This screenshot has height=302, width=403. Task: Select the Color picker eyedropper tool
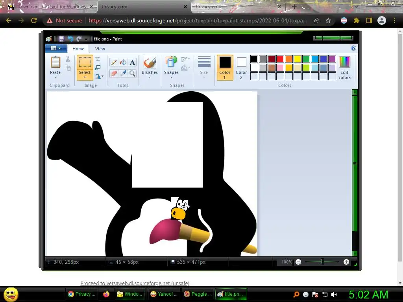(x=123, y=74)
